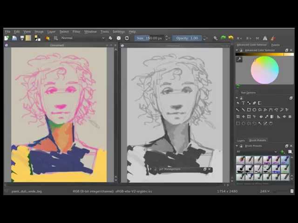Select the Rectangle shape tool in toolbox
This screenshot has height=223, width=298.
tap(249, 110)
